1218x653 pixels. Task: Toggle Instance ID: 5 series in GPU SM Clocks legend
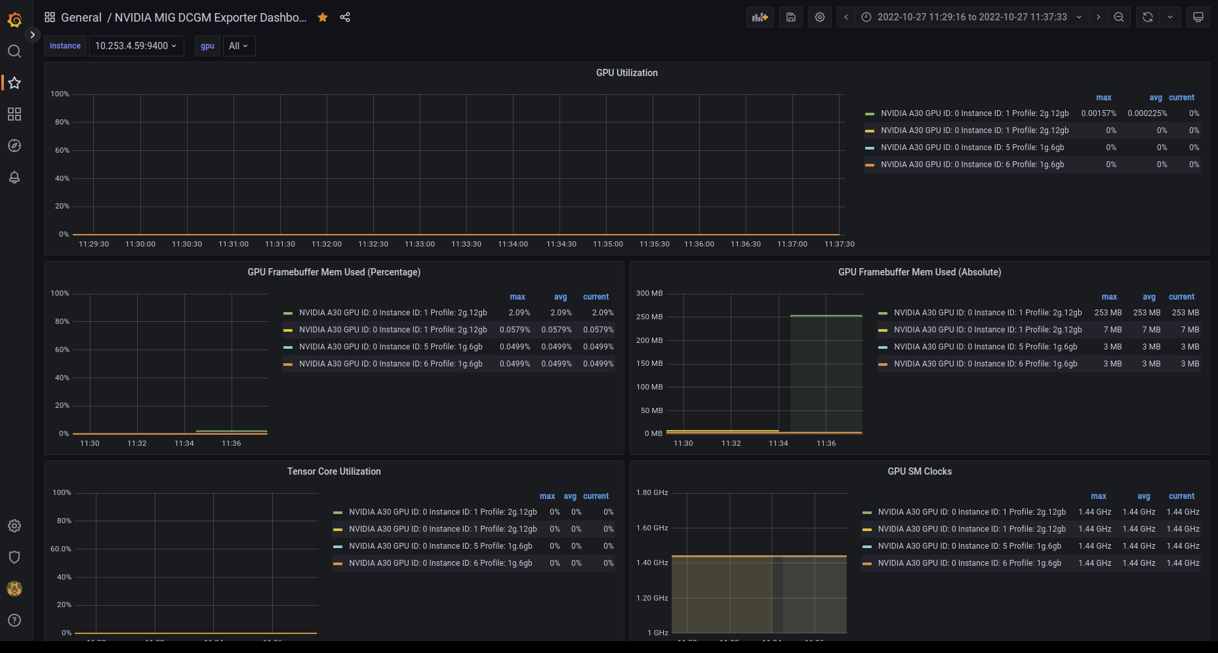tap(969, 546)
